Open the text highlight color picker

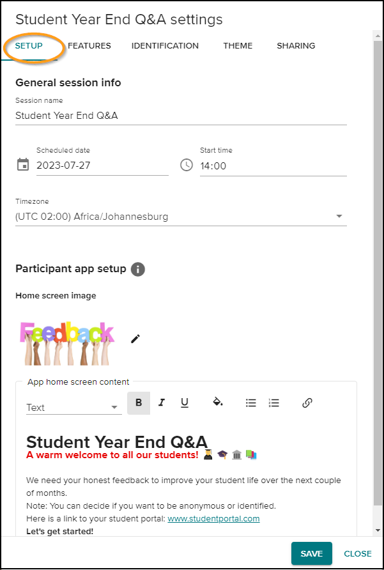coord(218,403)
